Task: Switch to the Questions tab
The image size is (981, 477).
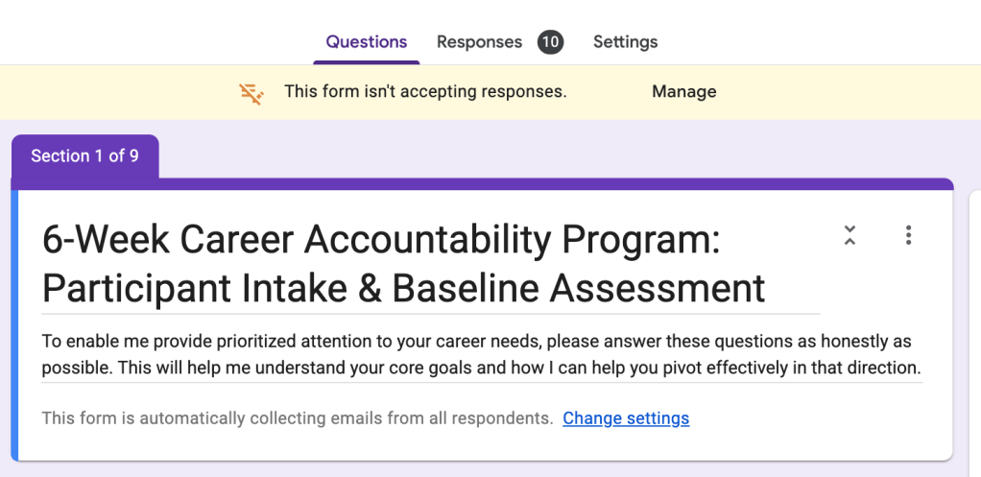Action: 367,42
